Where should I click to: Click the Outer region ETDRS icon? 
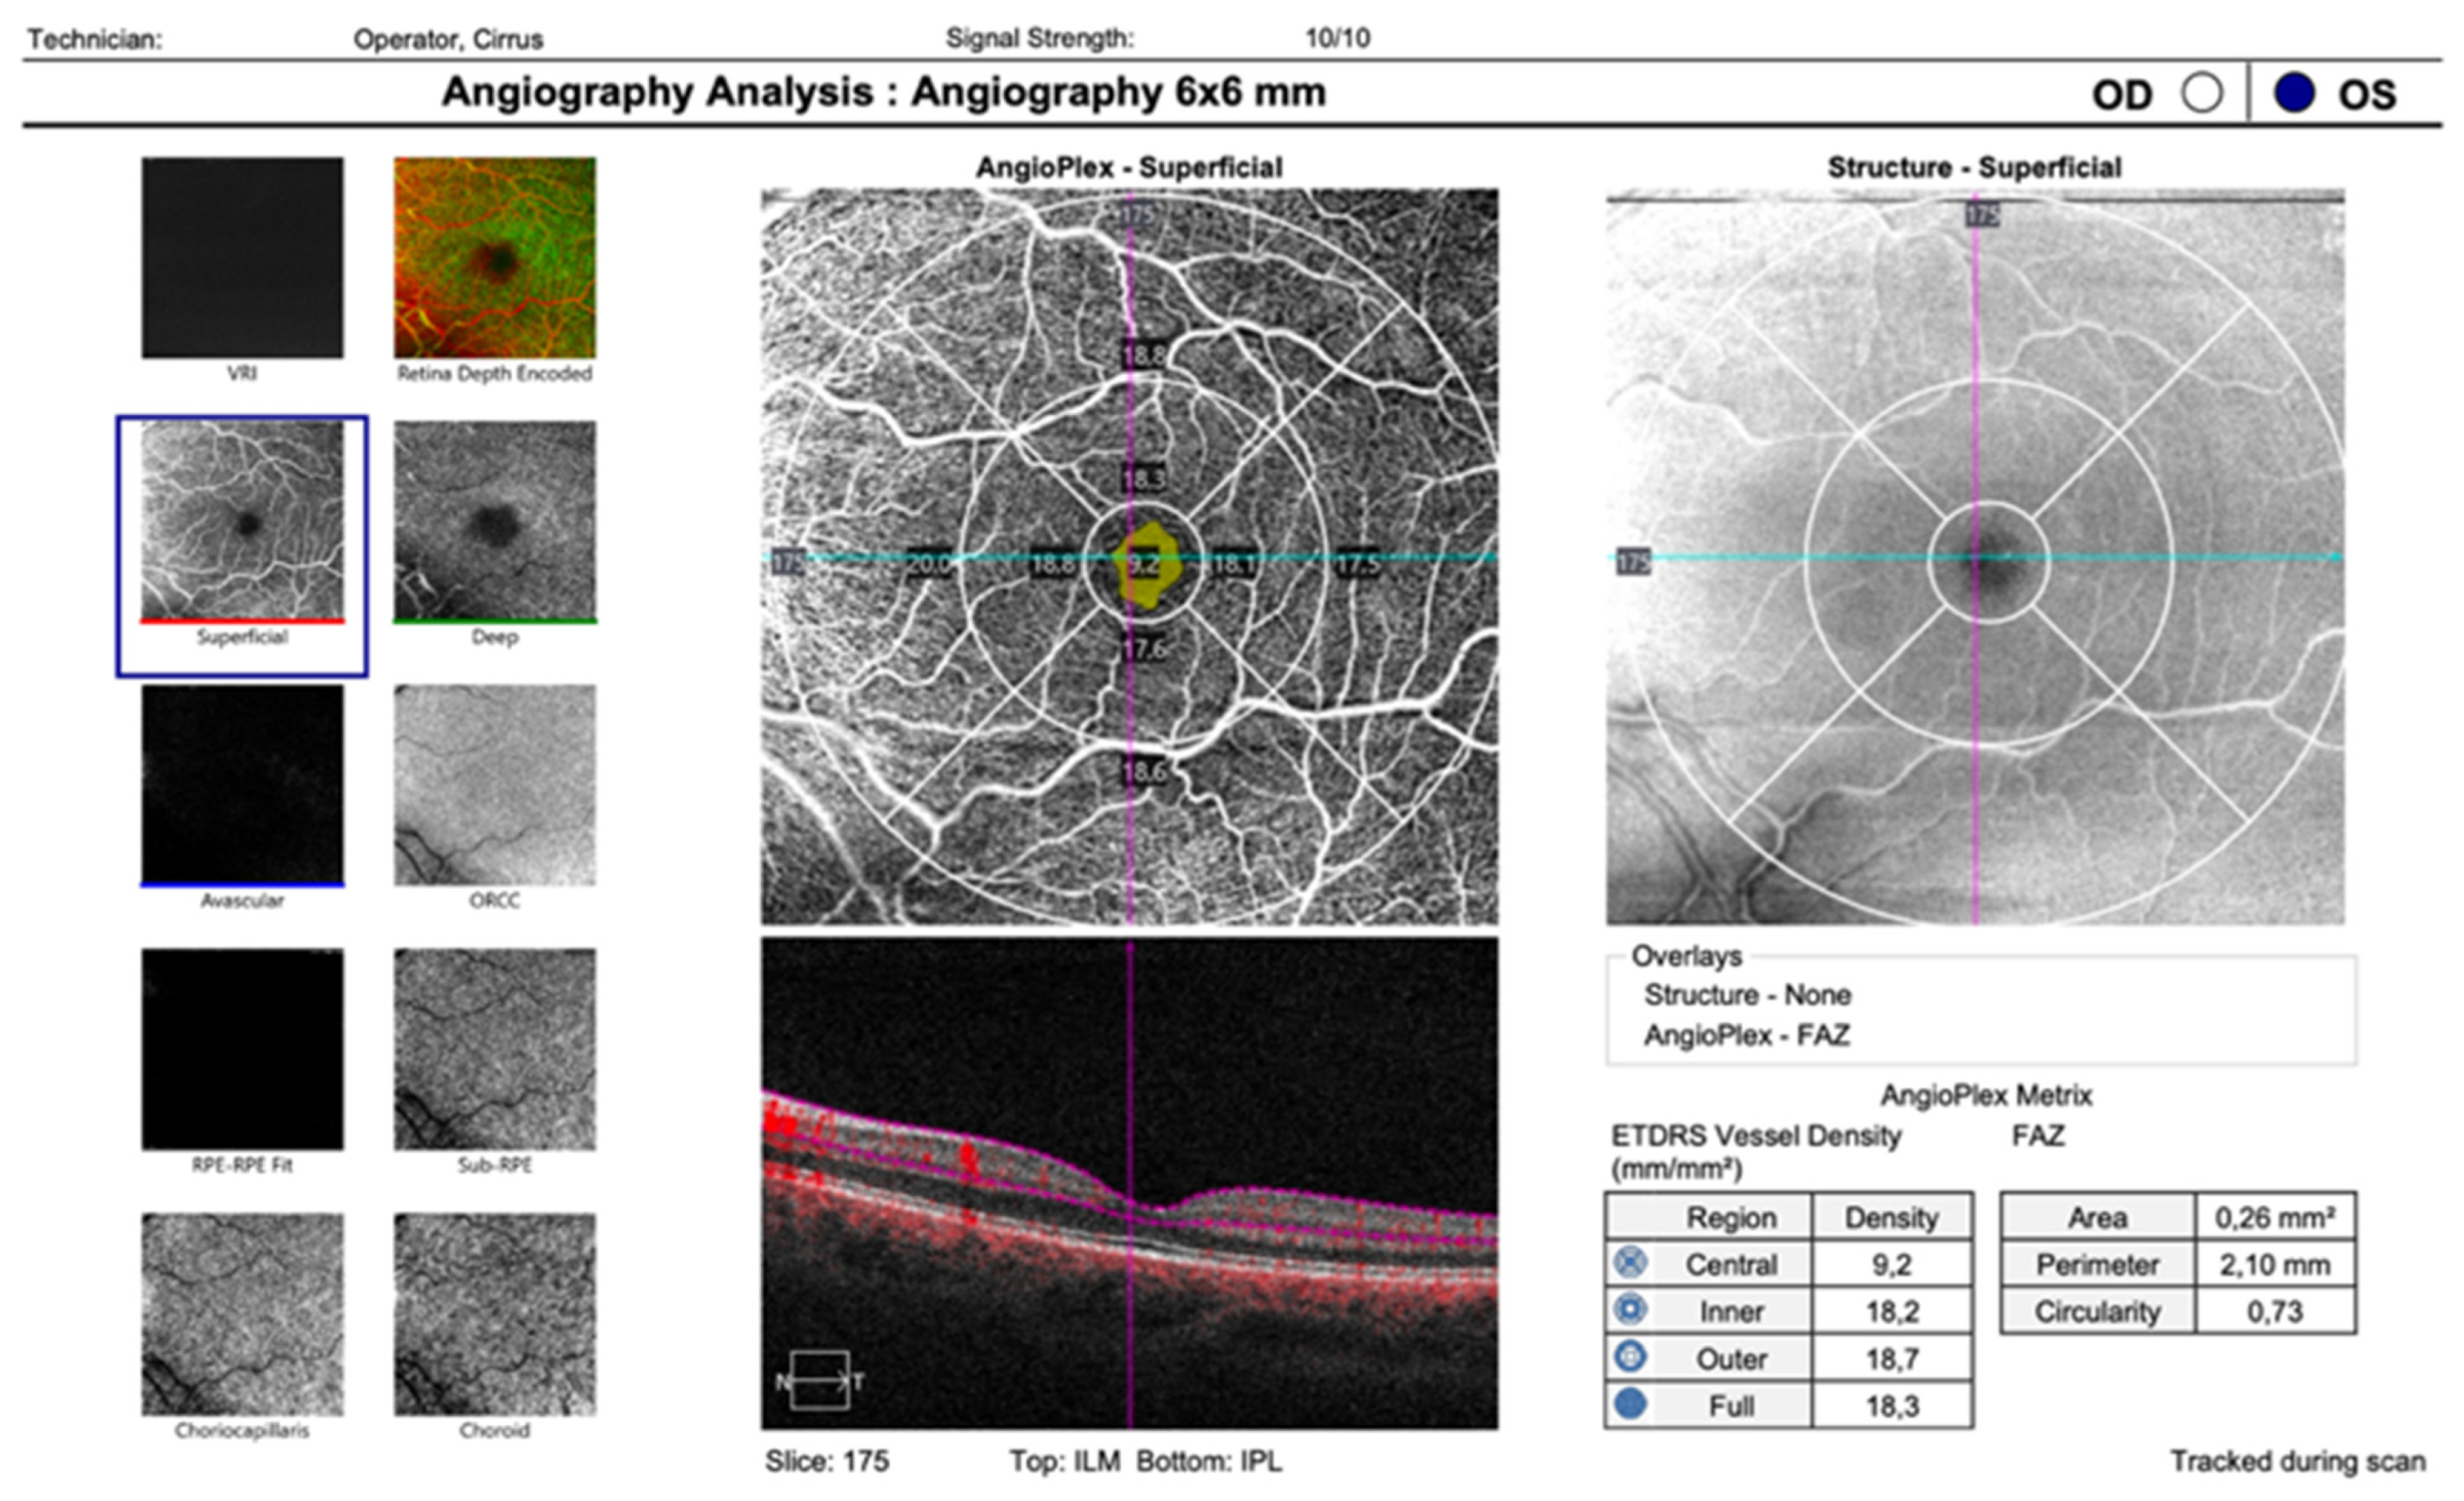click(1630, 1357)
